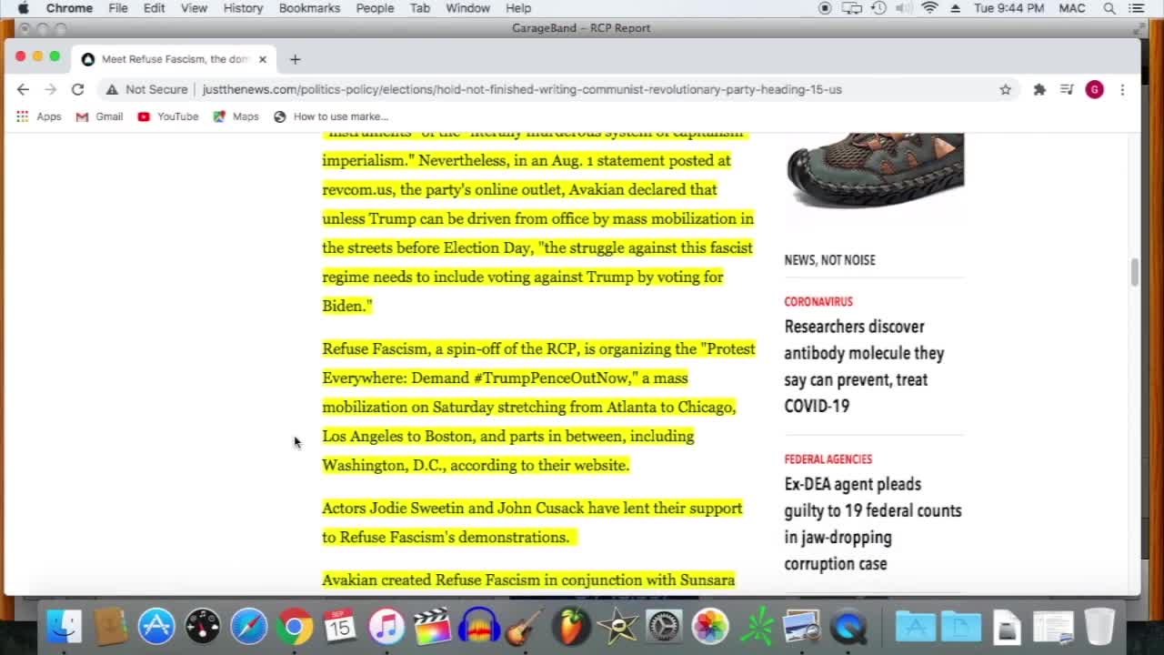This screenshot has width=1164, height=655.
Task: Open Google Chrome from the Dock
Action: (294, 626)
